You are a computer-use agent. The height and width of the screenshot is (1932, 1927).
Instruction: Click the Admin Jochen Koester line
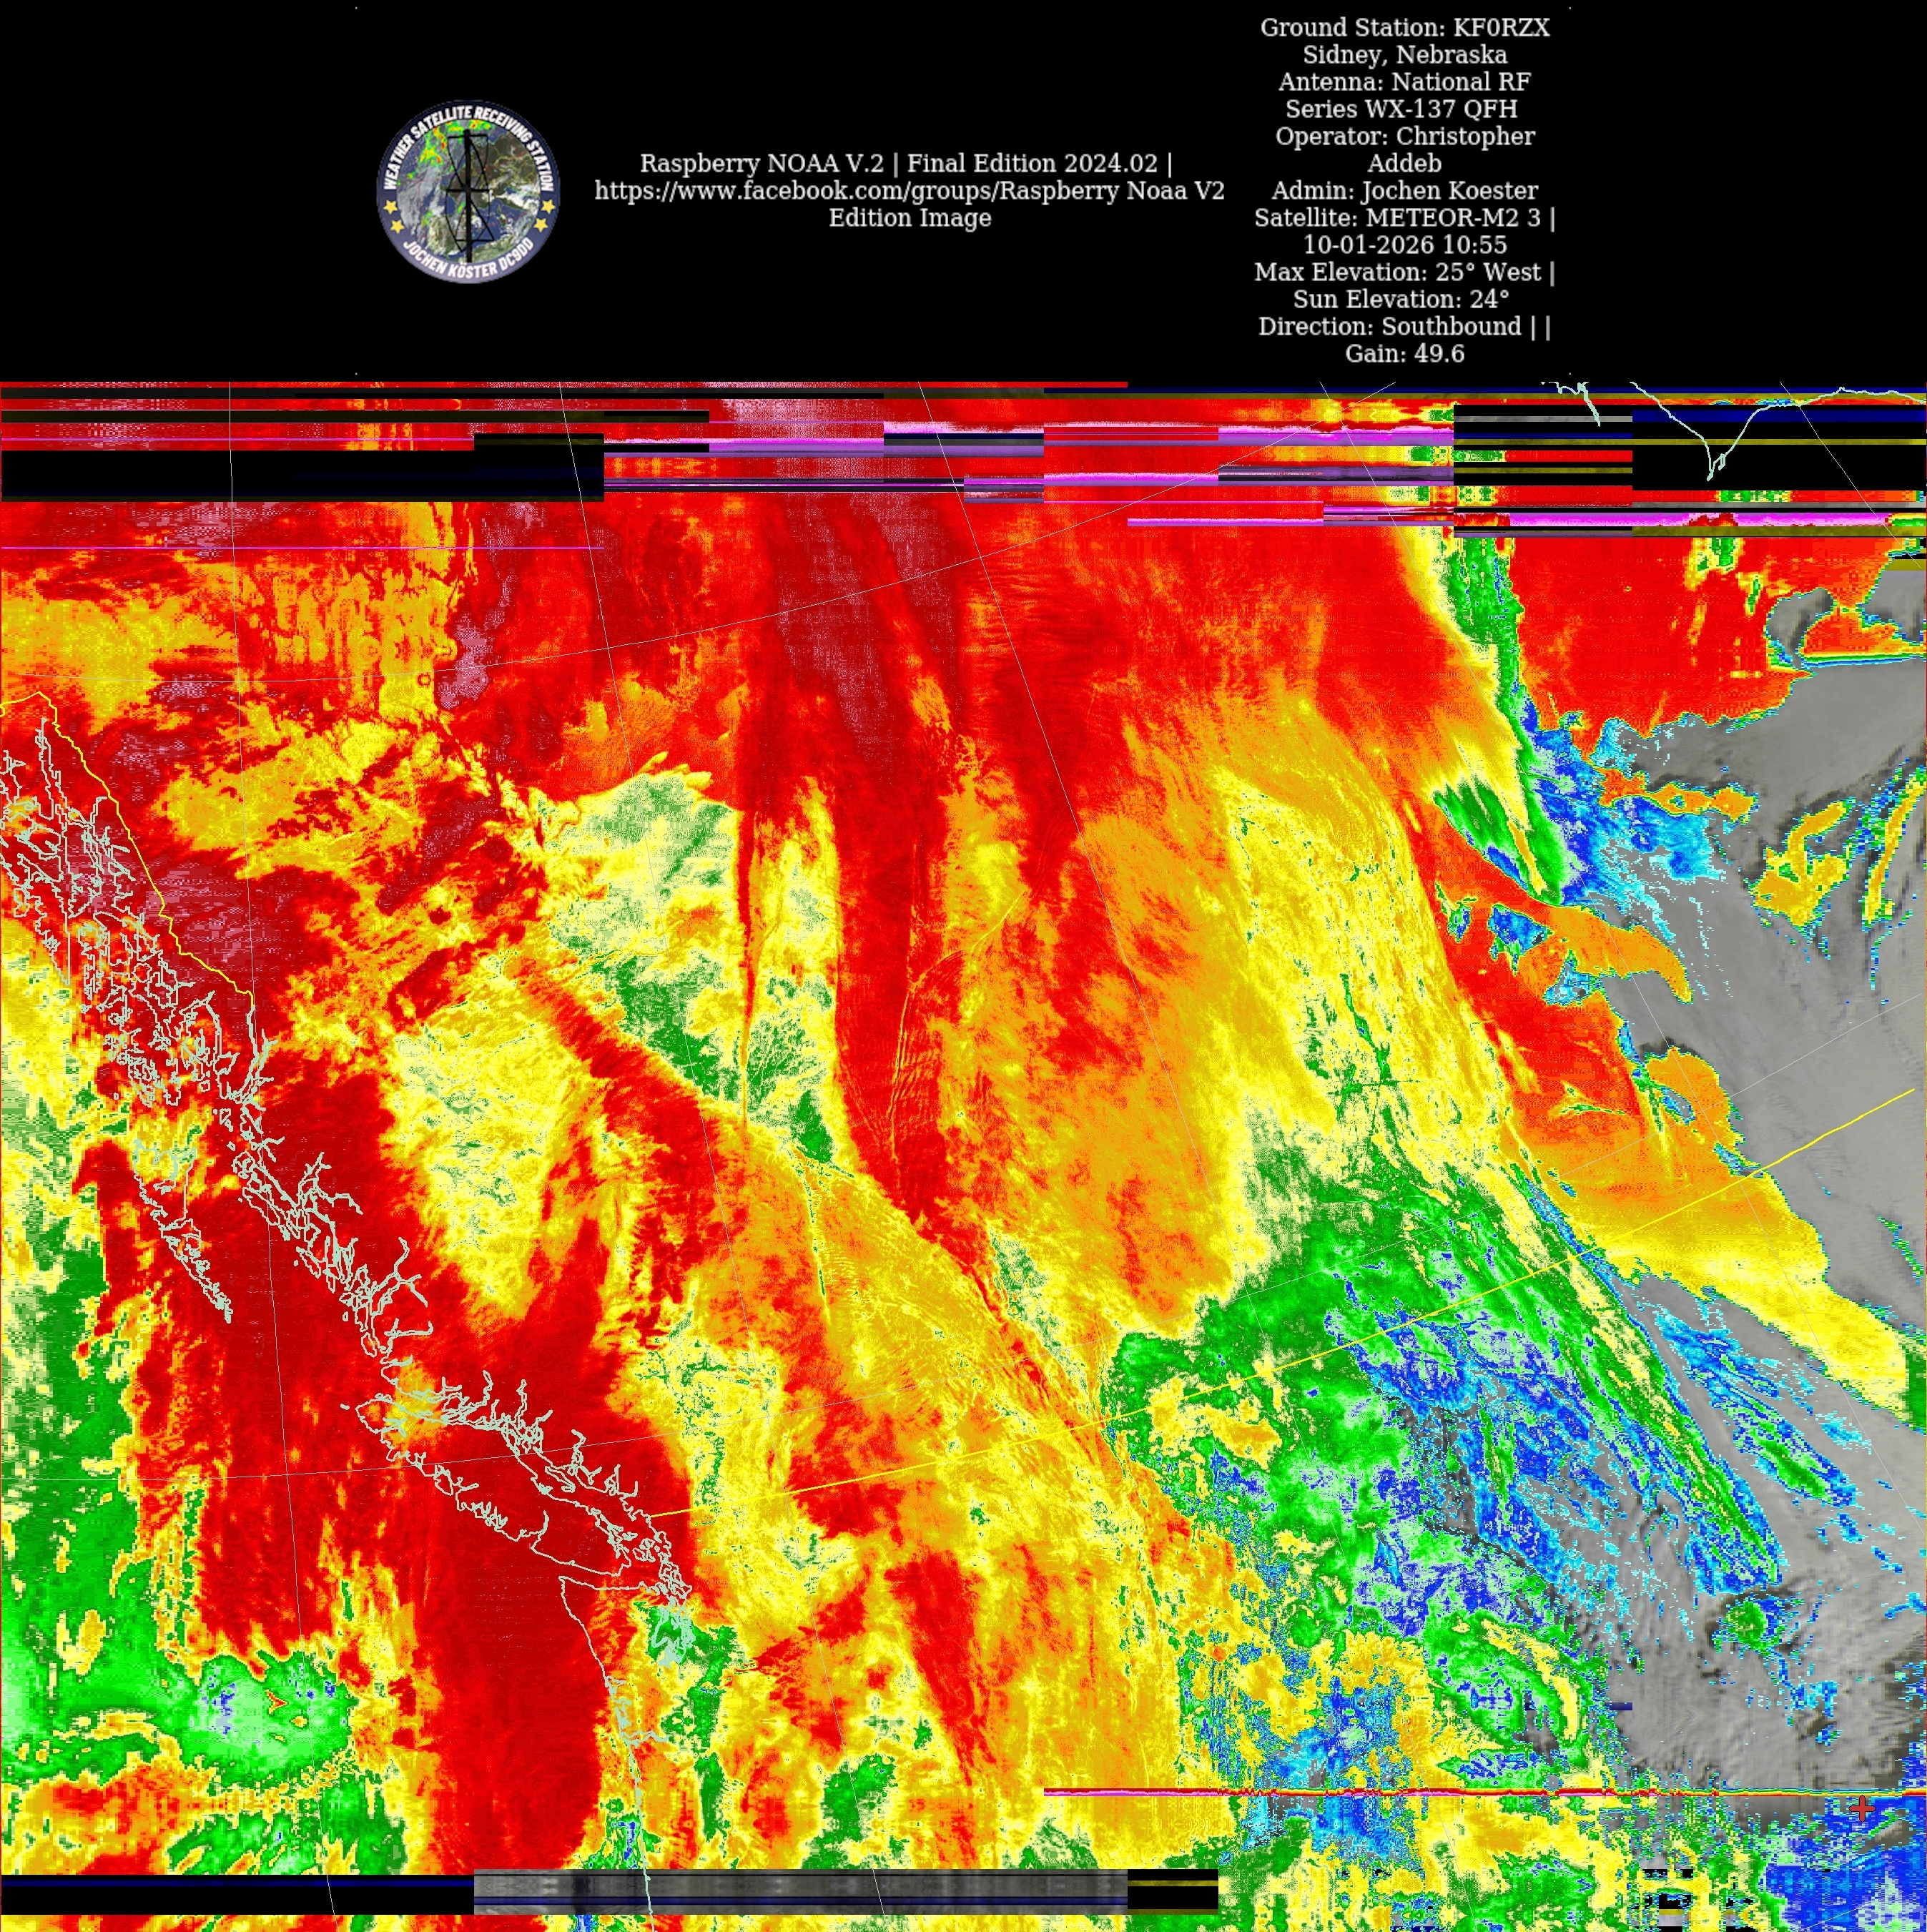pyautogui.click(x=1404, y=191)
